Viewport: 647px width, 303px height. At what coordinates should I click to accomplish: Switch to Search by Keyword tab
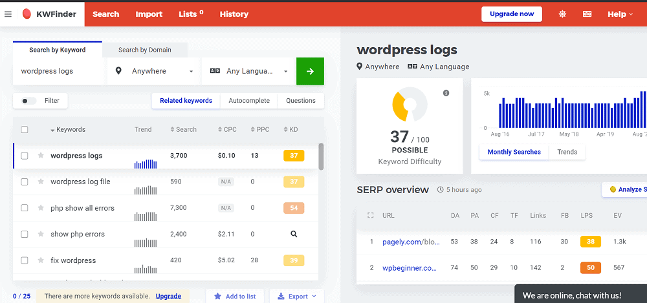[x=58, y=50]
